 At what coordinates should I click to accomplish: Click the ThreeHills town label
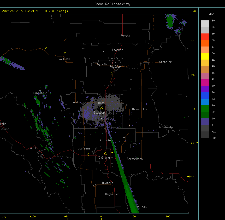(139, 109)
